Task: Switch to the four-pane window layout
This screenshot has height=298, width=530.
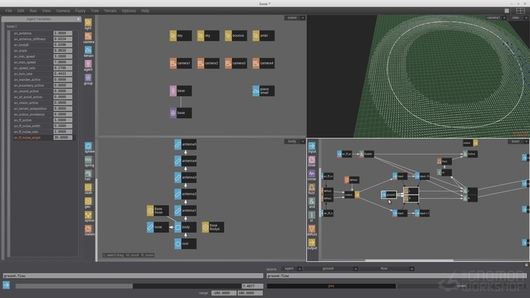Action: tap(519, 11)
